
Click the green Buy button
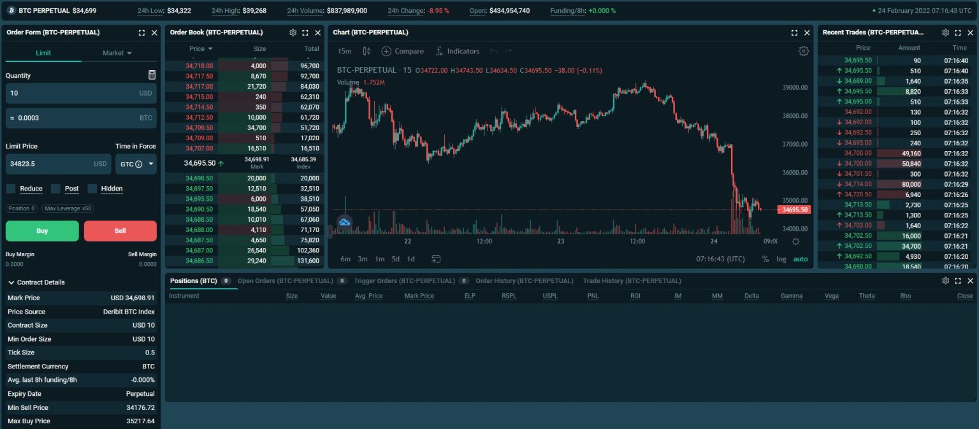[42, 230]
